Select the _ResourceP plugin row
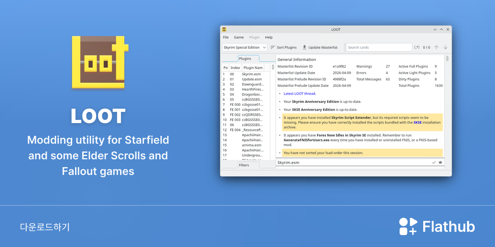Screen dimensions: 495x247 pos(246,130)
